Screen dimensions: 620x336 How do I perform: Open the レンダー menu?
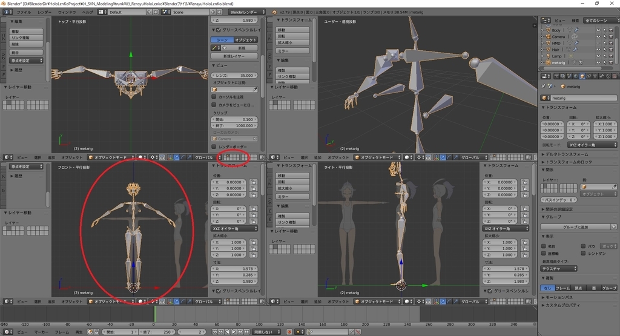tap(44, 12)
